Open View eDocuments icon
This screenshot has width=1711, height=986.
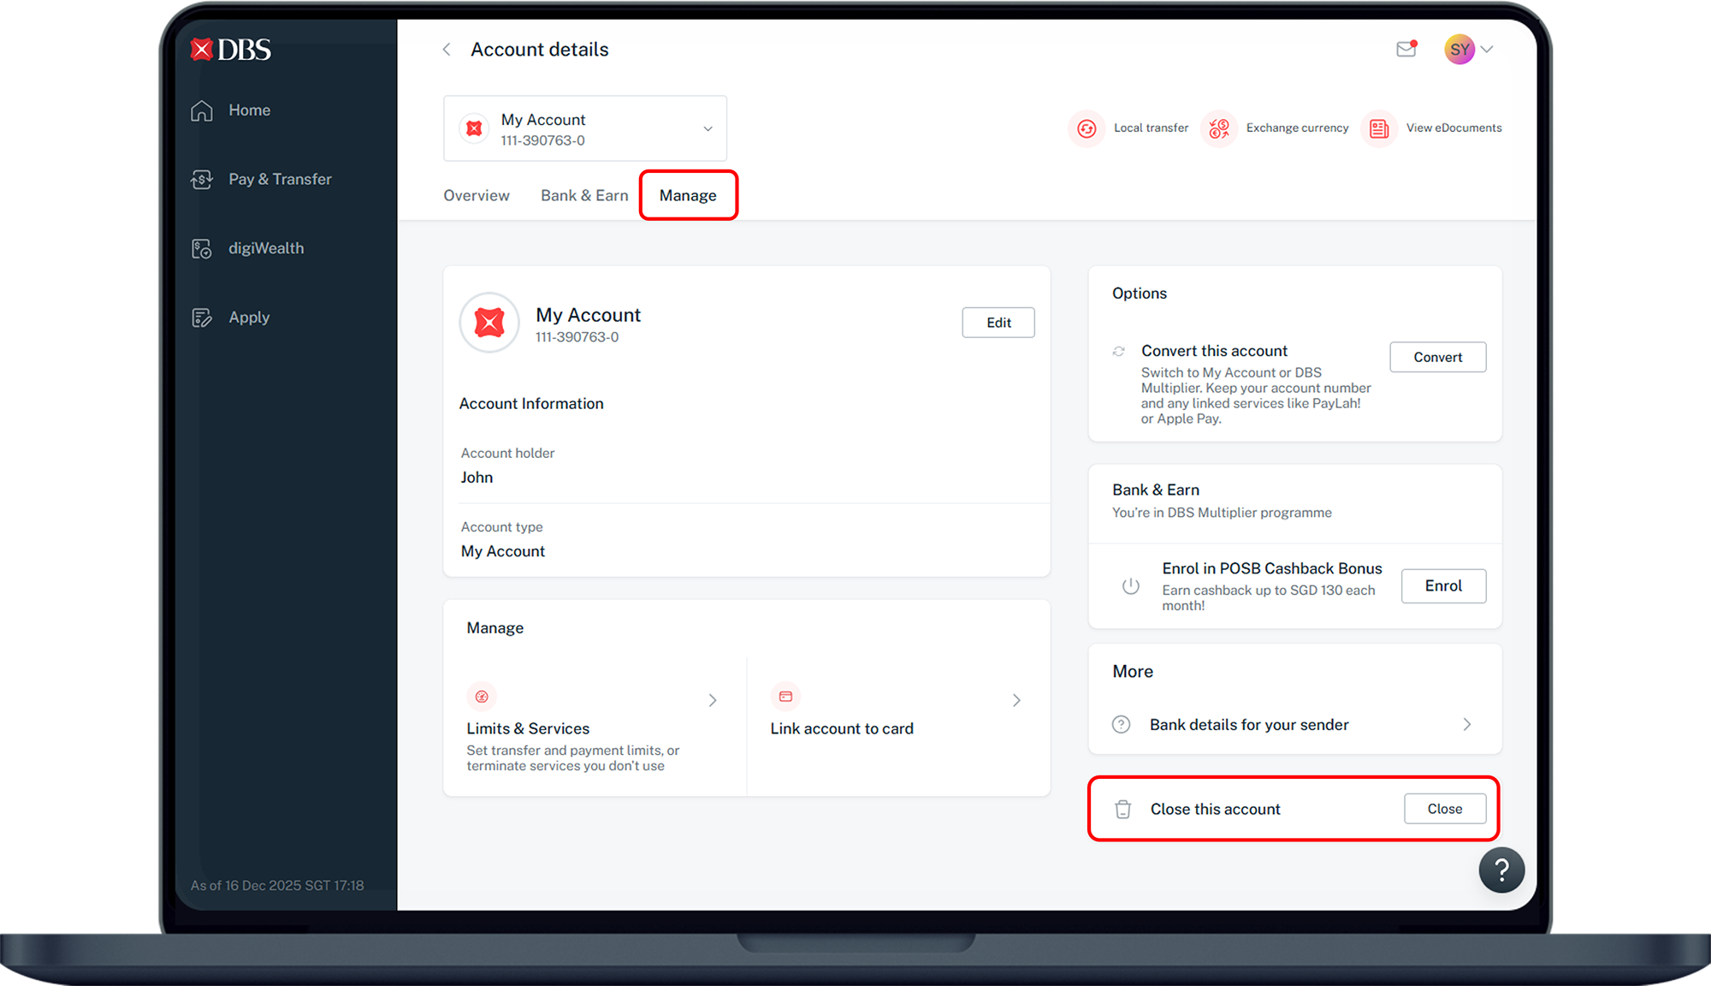pos(1379,128)
